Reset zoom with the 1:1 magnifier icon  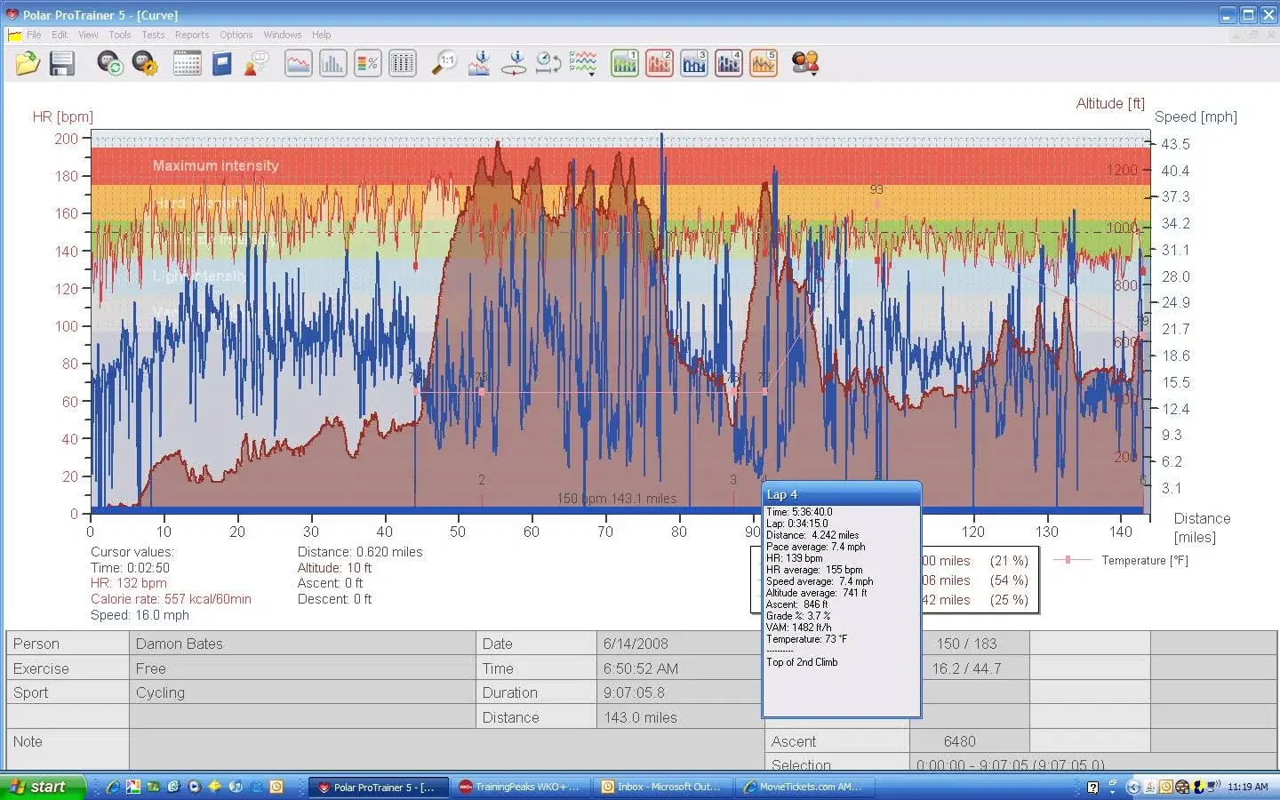444,63
